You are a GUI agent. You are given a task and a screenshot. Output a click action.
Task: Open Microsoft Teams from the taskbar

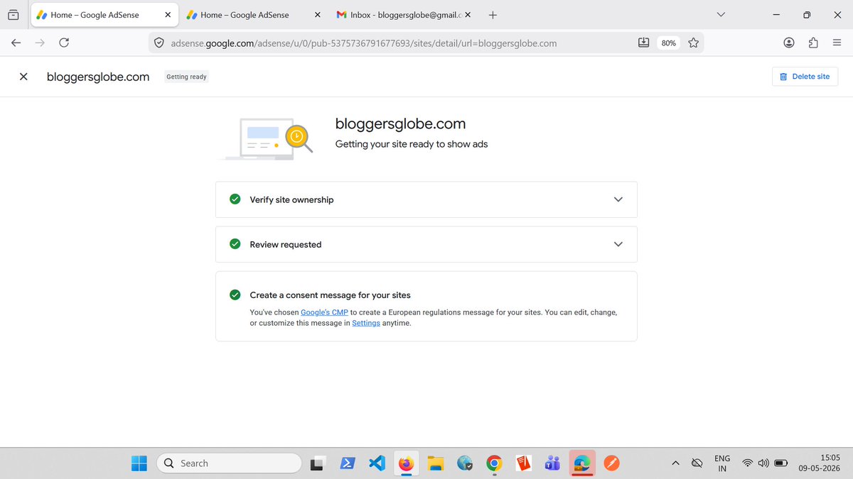point(553,463)
